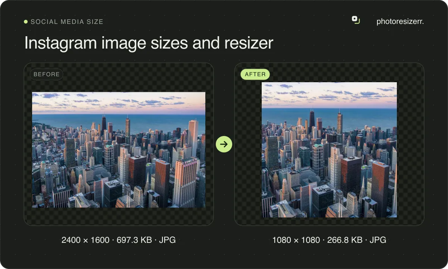Screen dimensions: 448x269
Task: Select the green AFTER badge
Action: click(255, 74)
